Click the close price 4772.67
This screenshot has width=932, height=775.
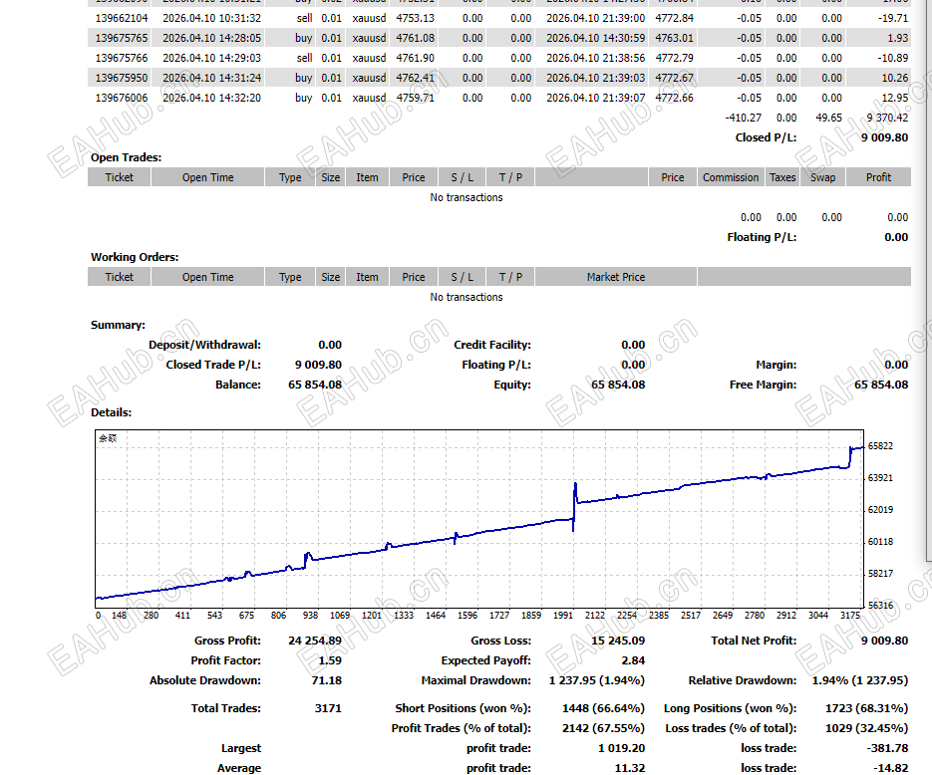pyautogui.click(x=674, y=78)
